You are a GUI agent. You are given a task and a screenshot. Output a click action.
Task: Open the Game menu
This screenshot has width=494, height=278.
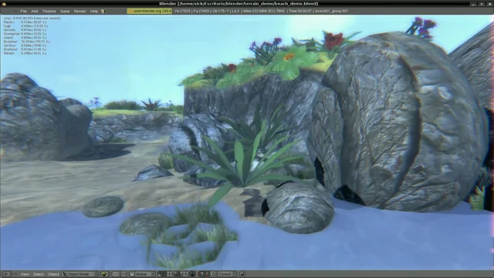(x=65, y=11)
